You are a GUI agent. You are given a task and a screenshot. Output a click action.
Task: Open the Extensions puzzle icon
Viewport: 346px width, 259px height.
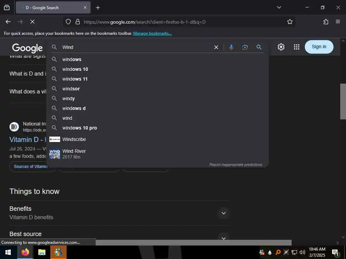coord(326,22)
